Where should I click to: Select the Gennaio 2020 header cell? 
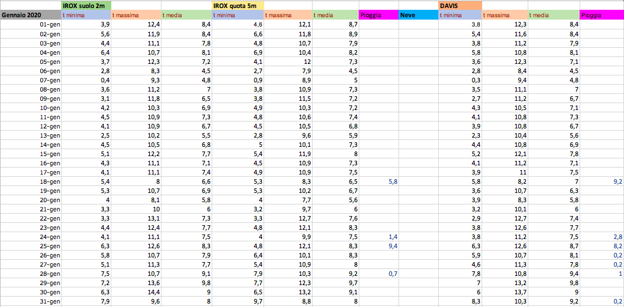(x=31, y=15)
